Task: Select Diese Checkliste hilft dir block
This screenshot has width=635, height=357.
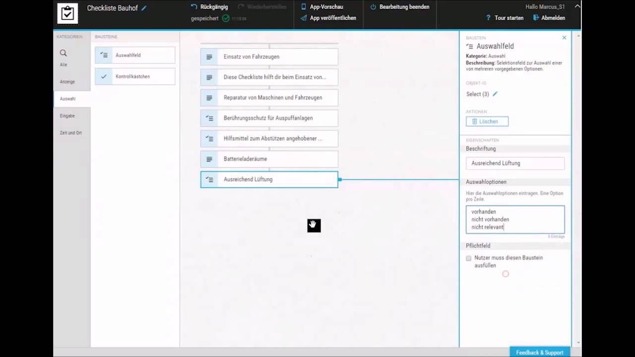Action: coord(269,77)
